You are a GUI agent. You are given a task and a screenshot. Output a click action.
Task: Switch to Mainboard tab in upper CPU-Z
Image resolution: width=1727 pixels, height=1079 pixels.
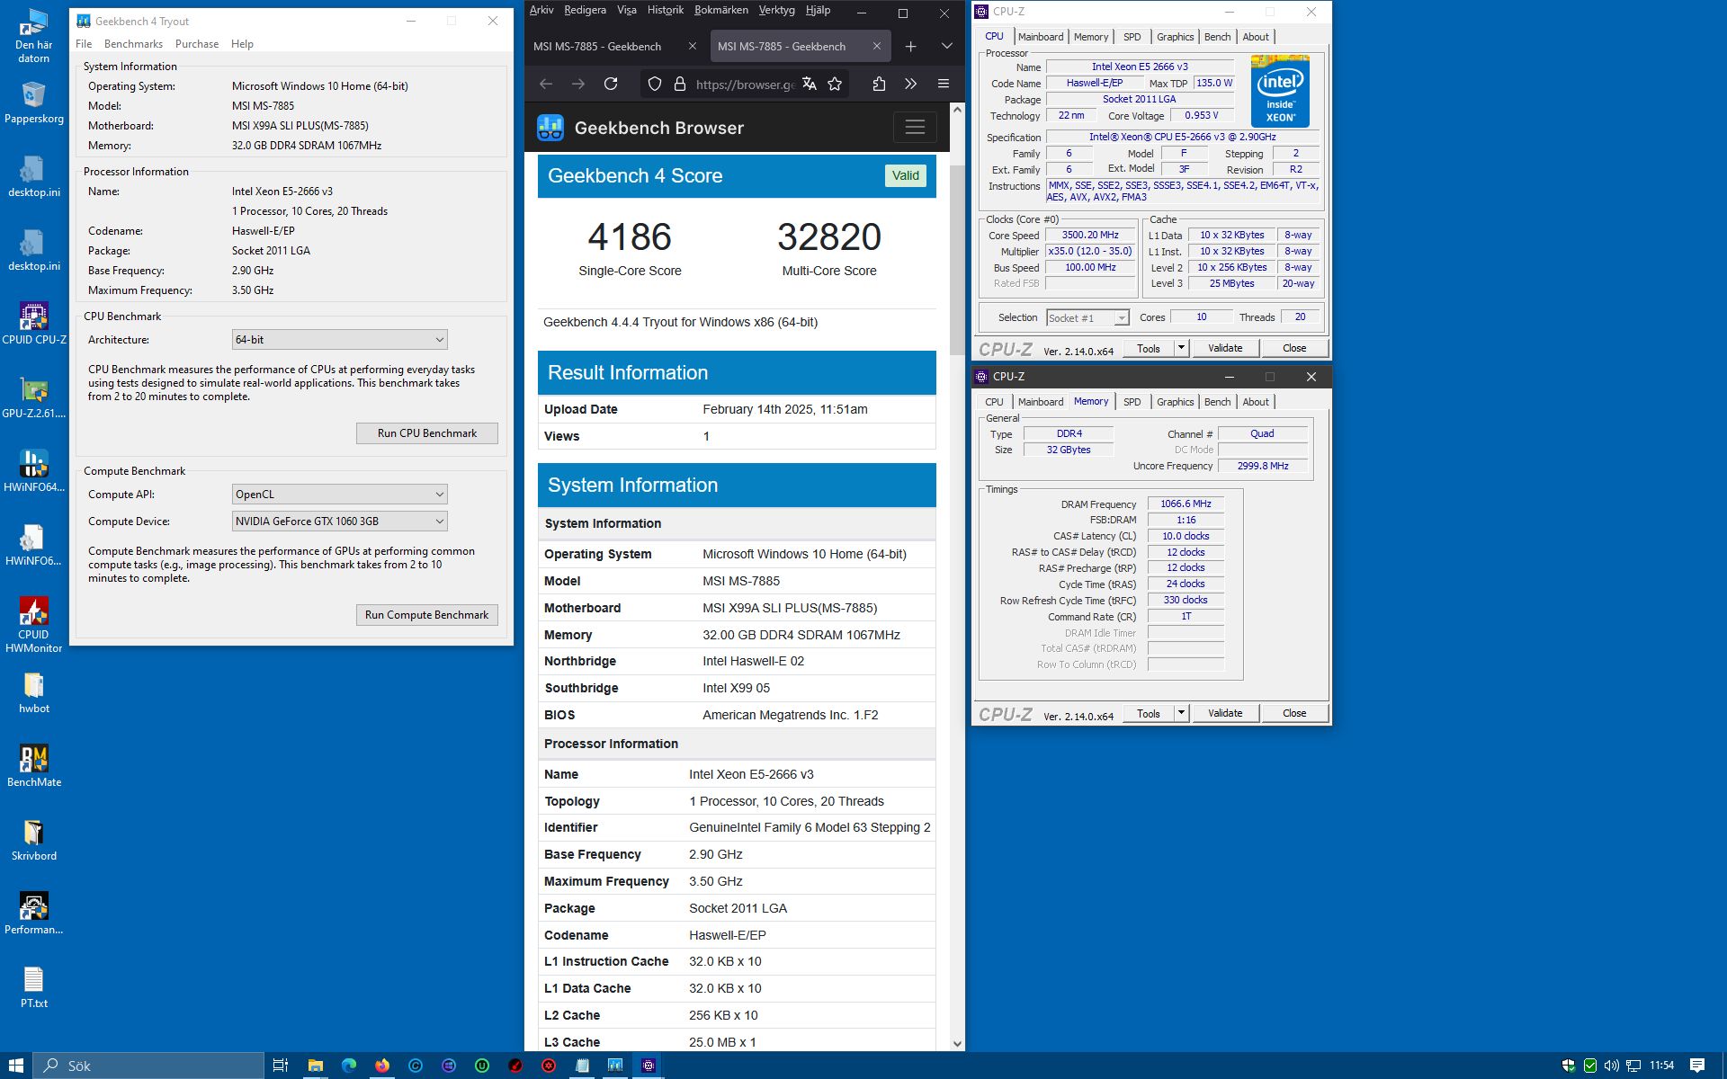click(1041, 37)
